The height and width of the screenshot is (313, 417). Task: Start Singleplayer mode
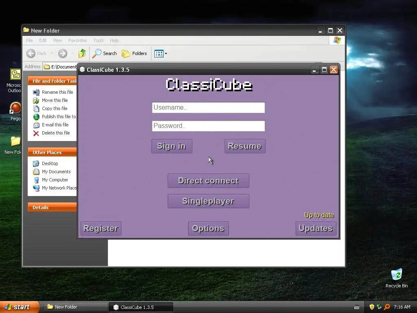coord(208,201)
